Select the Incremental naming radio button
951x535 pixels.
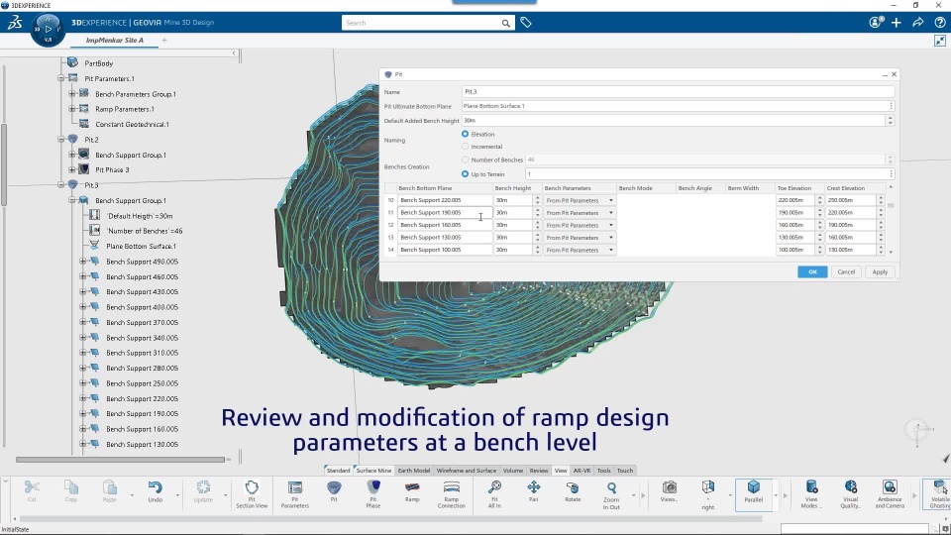click(466, 147)
